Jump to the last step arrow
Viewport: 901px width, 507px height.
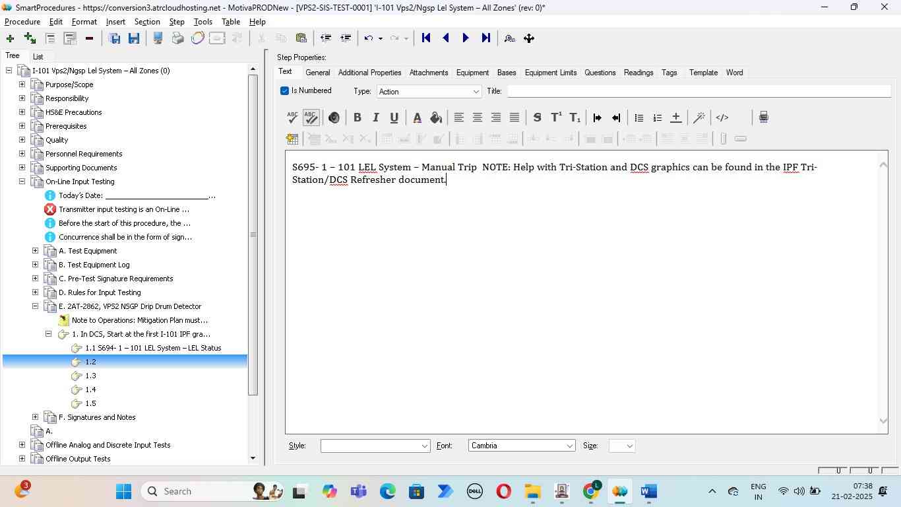pos(486,38)
